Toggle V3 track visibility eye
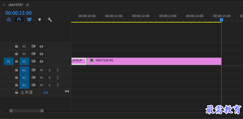Viewport: 243px width, 119px height. [41, 46]
